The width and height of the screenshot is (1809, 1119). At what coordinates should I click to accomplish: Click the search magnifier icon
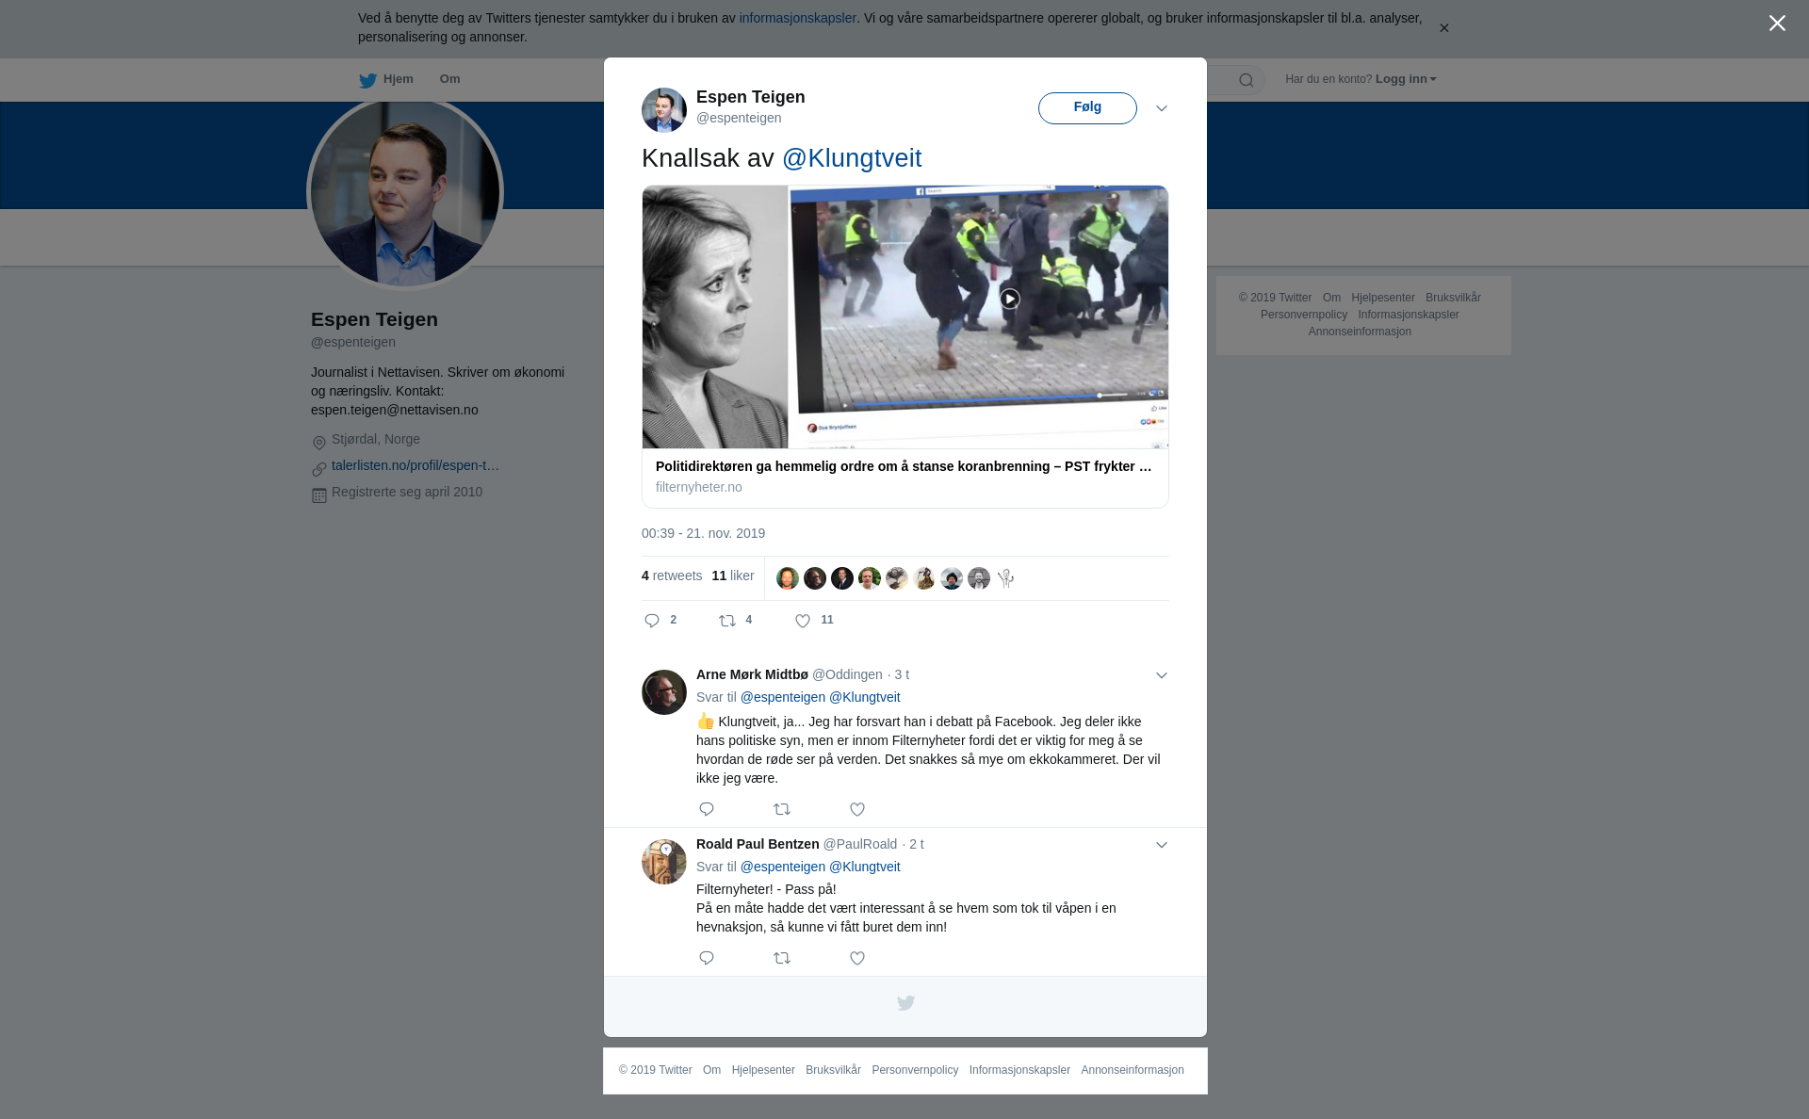coord(1247,80)
